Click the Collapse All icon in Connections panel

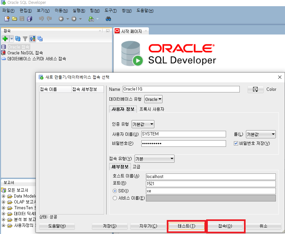(40, 38)
